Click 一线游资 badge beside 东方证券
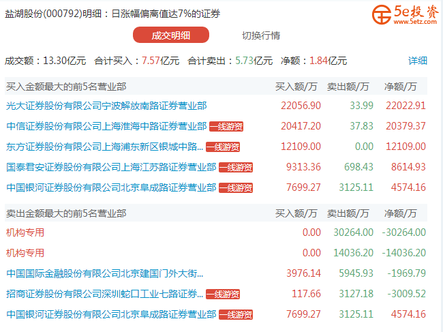The image size is (443, 332). 223,147
